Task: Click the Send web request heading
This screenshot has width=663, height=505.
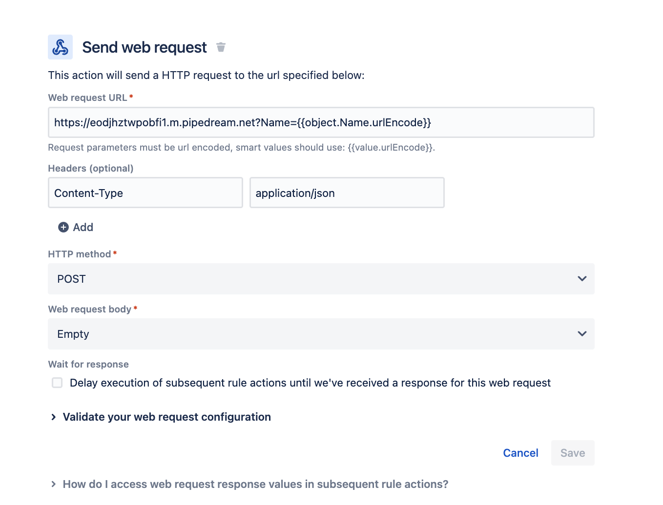Action: [x=145, y=47]
